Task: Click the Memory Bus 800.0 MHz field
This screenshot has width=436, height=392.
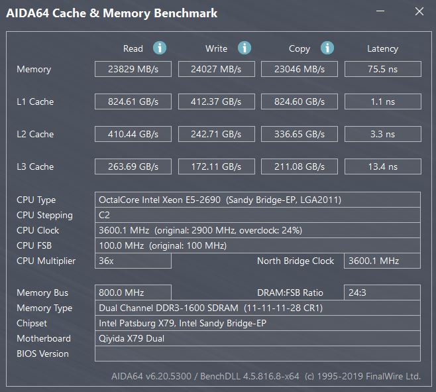Action: tap(133, 293)
